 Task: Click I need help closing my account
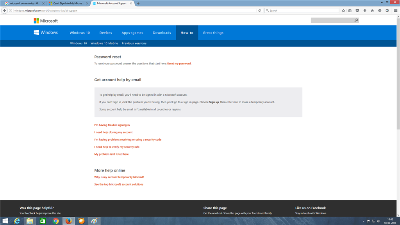[x=113, y=132]
